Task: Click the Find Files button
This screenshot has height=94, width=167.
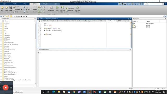Action: pyautogui.click(x=17, y=7)
